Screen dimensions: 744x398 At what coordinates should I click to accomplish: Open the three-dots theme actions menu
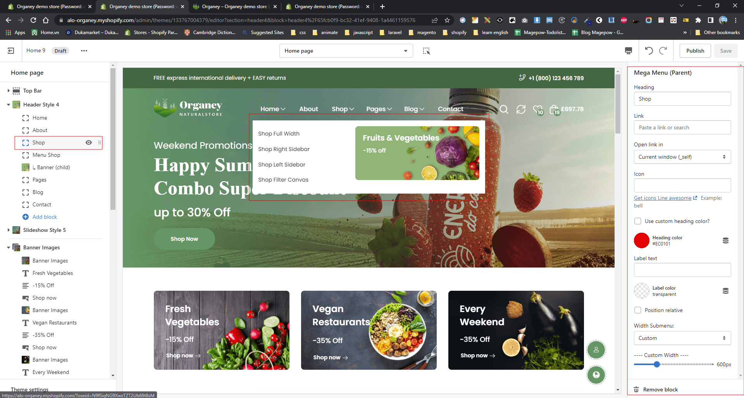[x=84, y=51]
